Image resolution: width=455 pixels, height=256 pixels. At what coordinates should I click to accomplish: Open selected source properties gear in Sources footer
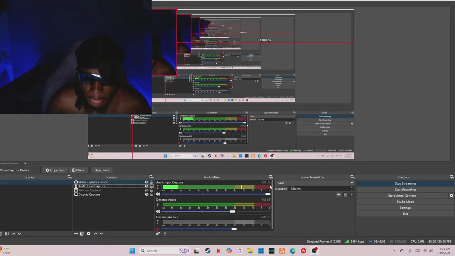(89, 234)
